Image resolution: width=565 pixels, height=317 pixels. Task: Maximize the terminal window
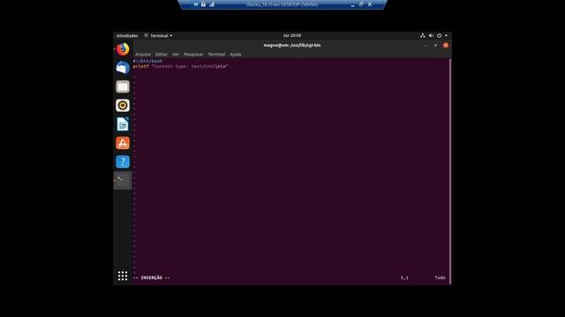435,45
